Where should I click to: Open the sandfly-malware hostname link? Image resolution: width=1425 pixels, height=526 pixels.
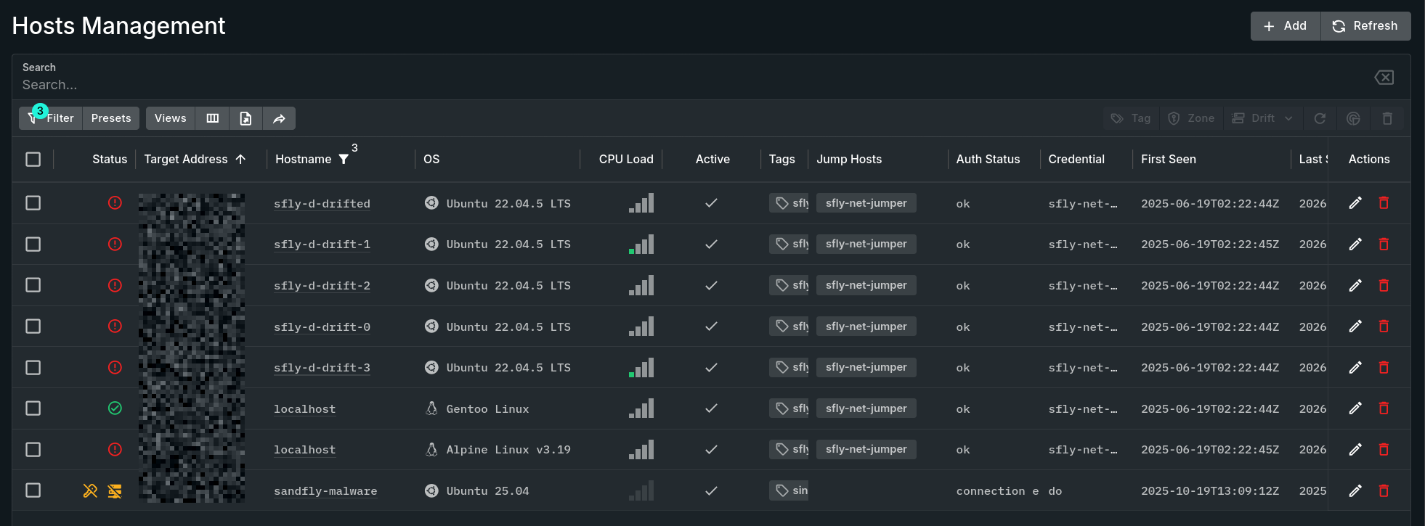[x=325, y=491]
